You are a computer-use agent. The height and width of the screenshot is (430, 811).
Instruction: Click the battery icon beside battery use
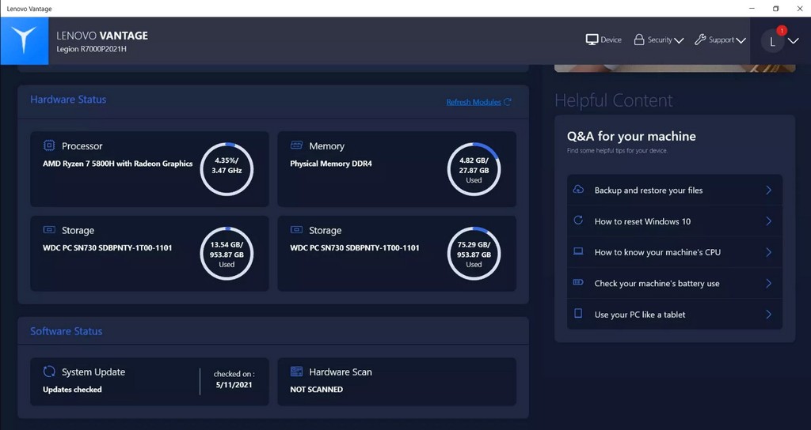578,282
